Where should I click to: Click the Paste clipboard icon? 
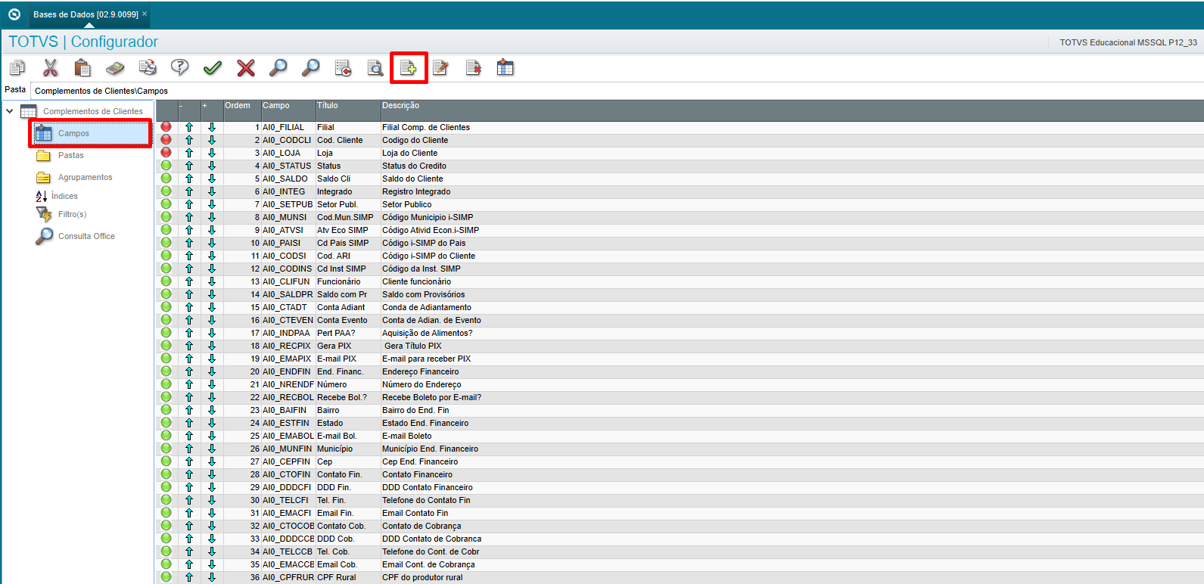coord(82,68)
